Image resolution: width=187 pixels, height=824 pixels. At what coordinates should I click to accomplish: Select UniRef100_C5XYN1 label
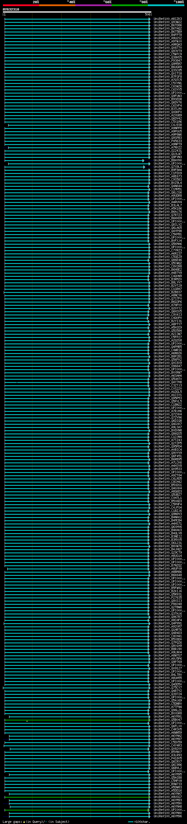point(167,83)
